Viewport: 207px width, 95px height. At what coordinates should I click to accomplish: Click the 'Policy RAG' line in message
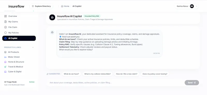click(101, 45)
